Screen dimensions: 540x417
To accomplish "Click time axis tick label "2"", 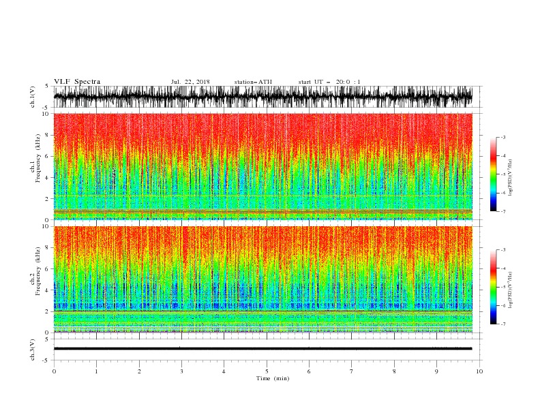I will click(x=139, y=371).
